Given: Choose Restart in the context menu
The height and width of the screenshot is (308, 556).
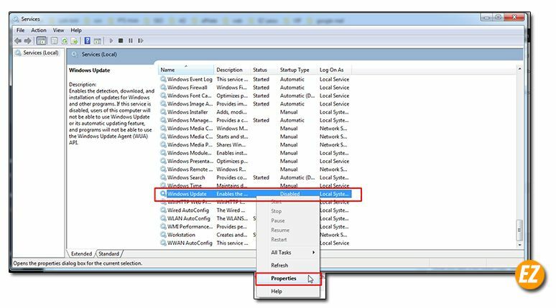Looking at the screenshot, I should tap(288, 240).
